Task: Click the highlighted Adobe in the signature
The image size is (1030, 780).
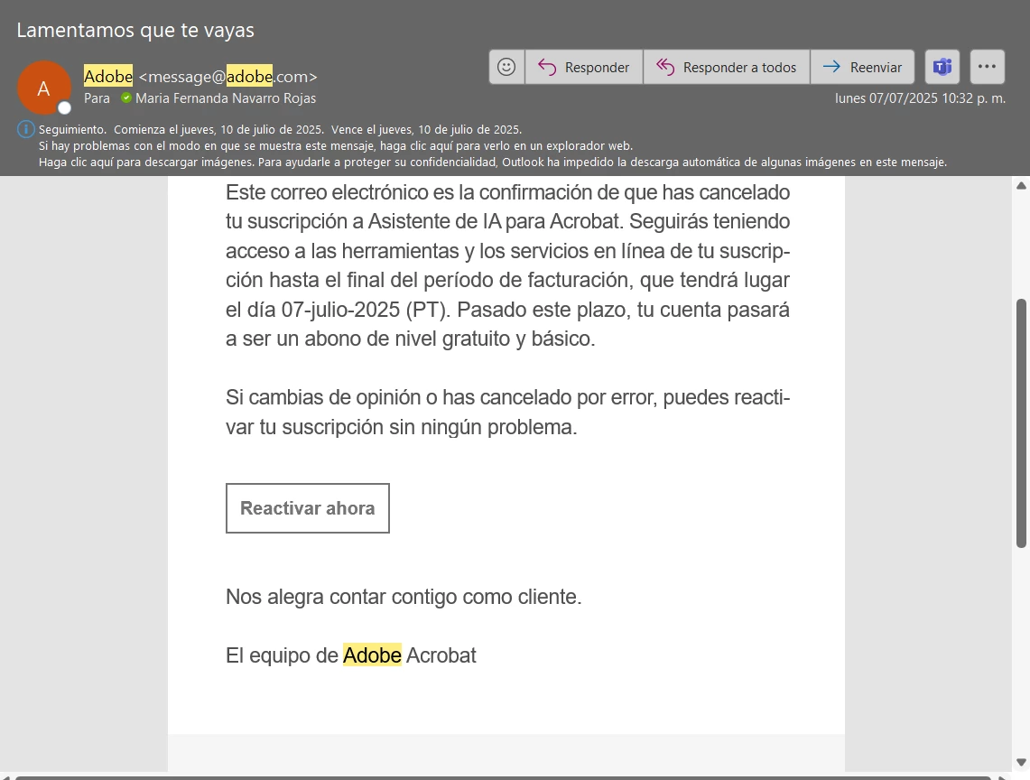Action: (372, 655)
